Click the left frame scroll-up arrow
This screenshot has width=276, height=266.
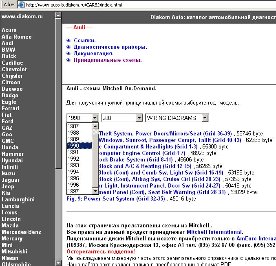[x=58, y=15]
